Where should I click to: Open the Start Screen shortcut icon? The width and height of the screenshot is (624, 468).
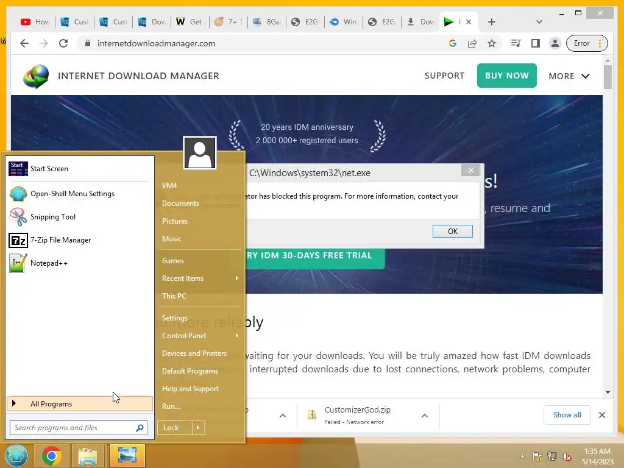(x=18, y=169)
